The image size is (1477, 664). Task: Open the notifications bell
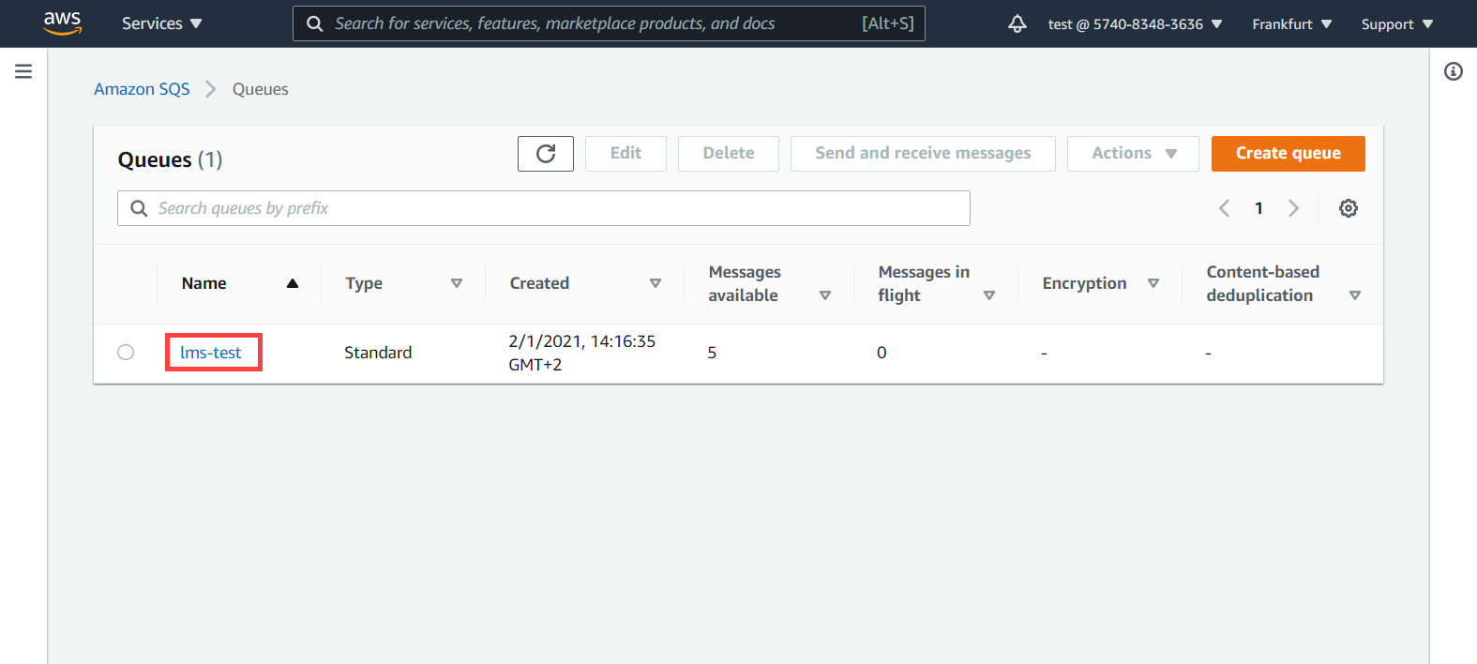click(1017, 23)
